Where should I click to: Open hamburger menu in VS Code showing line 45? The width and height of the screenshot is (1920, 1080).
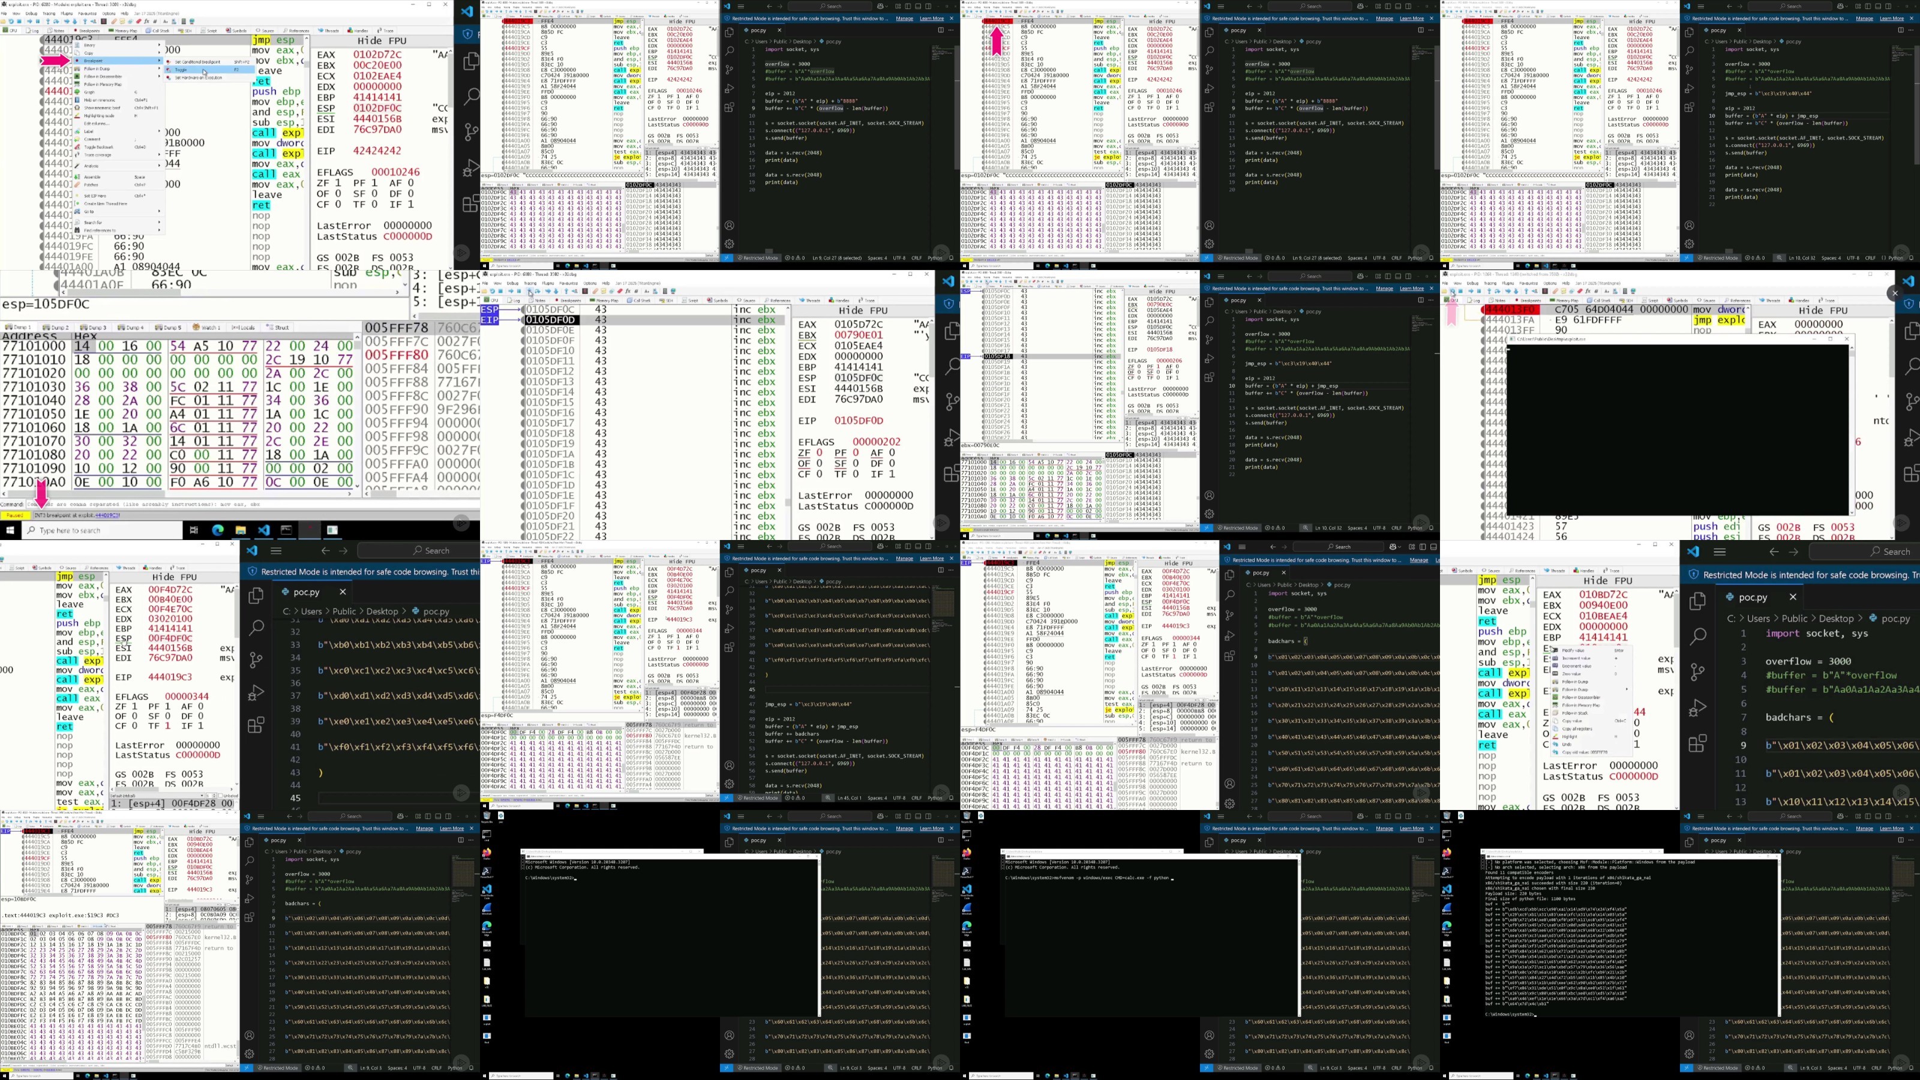coord(276,551)
